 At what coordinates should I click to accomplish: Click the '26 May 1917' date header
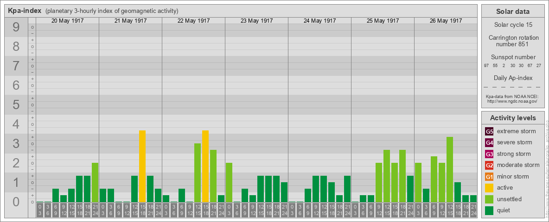point(446,21)
